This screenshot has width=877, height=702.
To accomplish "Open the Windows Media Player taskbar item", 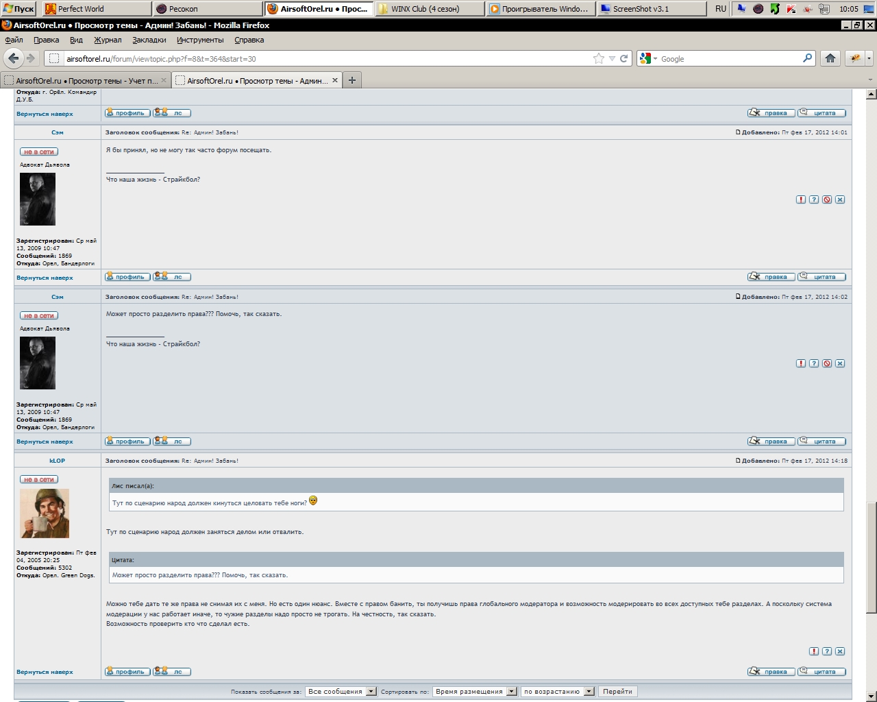I will point(540,9).
